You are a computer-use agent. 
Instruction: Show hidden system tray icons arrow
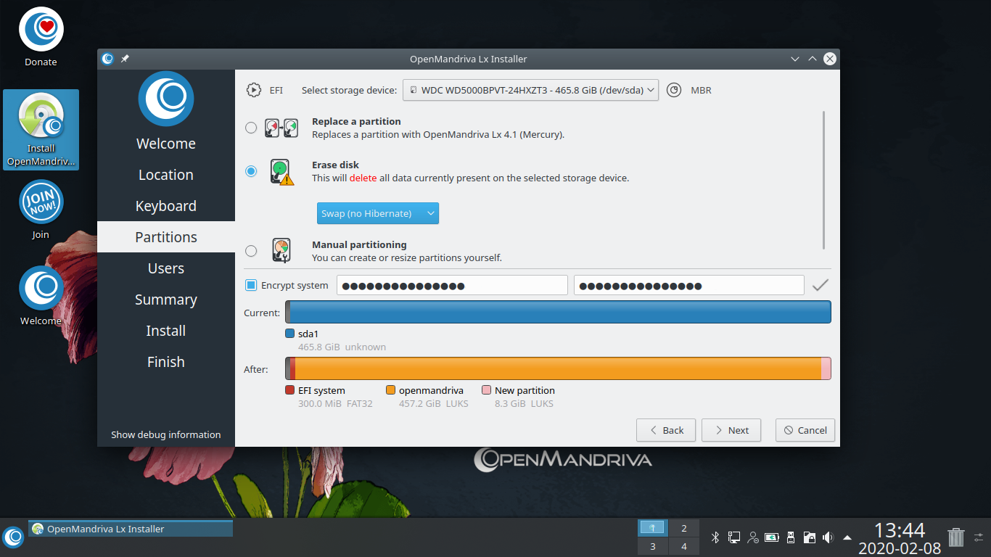tap(847, 537)
